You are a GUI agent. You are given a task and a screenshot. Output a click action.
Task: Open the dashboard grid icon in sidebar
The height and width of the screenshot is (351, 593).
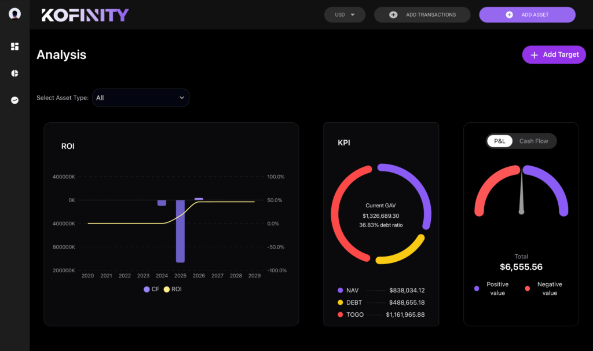15,46
